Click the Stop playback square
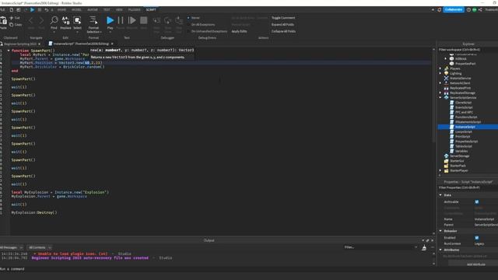This screenshot has height=280, width=498. [x=143, y=21]
